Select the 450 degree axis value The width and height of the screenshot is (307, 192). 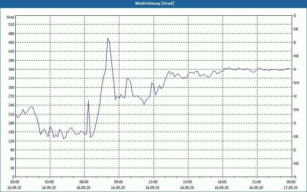[x=12, y=43]
